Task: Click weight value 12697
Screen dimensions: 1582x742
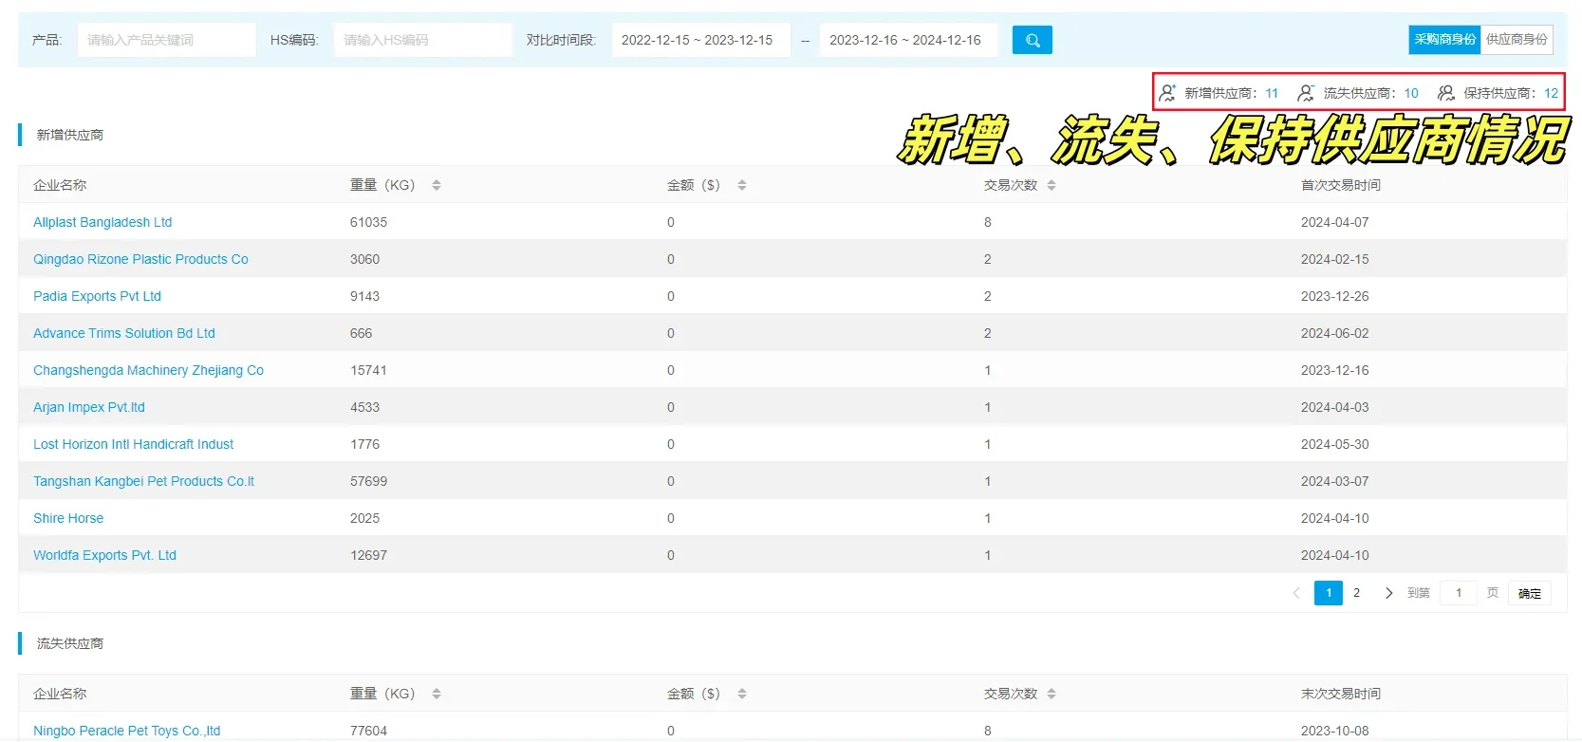Action: (x=368, y=555)
